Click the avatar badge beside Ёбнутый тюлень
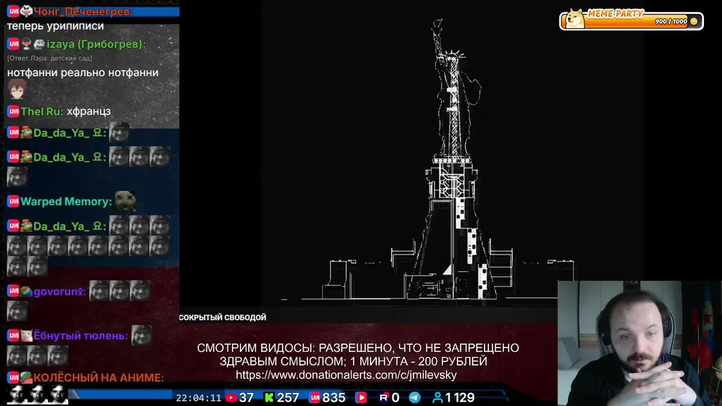The image size is (722, 406). tap(27, 336)
